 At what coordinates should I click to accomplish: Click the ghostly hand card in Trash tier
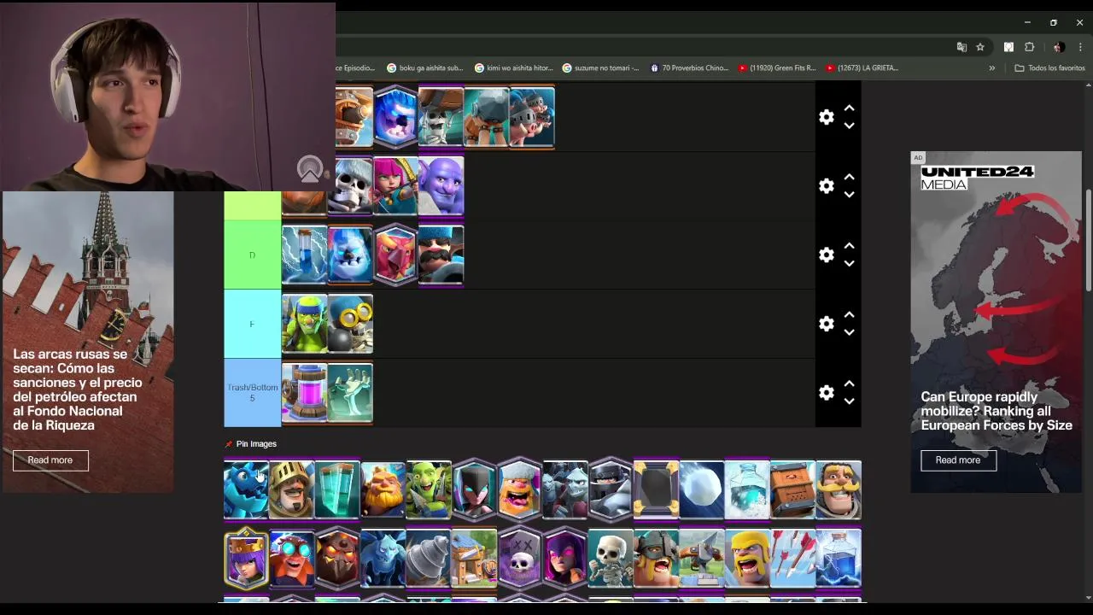pos(350,393)
